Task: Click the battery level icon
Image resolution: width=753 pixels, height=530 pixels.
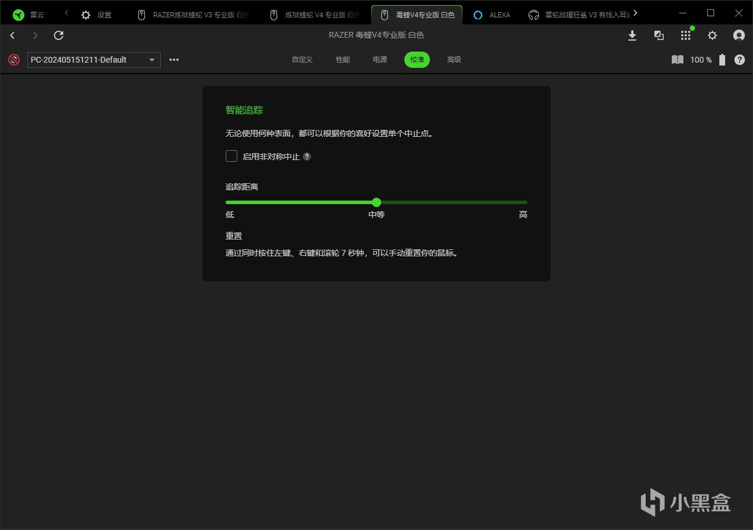Action: [722, 60]
